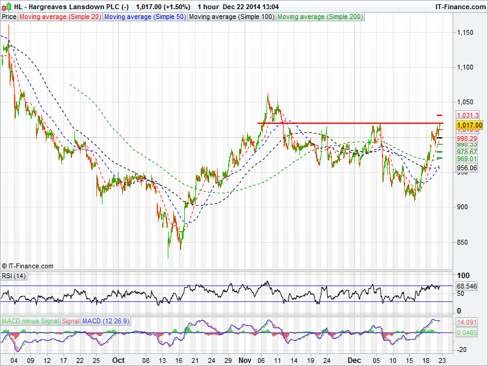The width and height of the screenshot is (488, 366).
Task: Click the RSI (14) indicator label
Action: 14,276
